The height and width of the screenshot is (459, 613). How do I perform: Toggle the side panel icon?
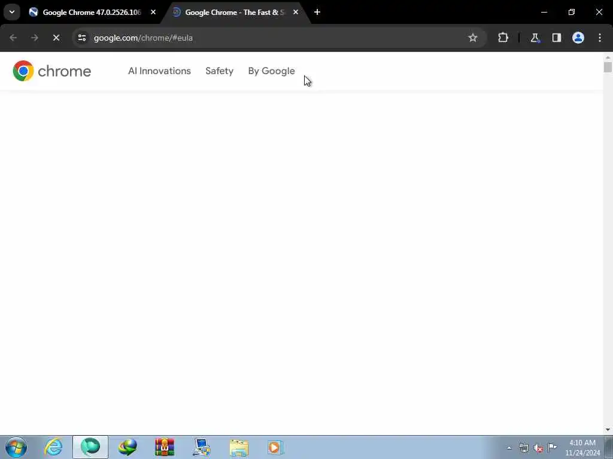pos(556,38)
